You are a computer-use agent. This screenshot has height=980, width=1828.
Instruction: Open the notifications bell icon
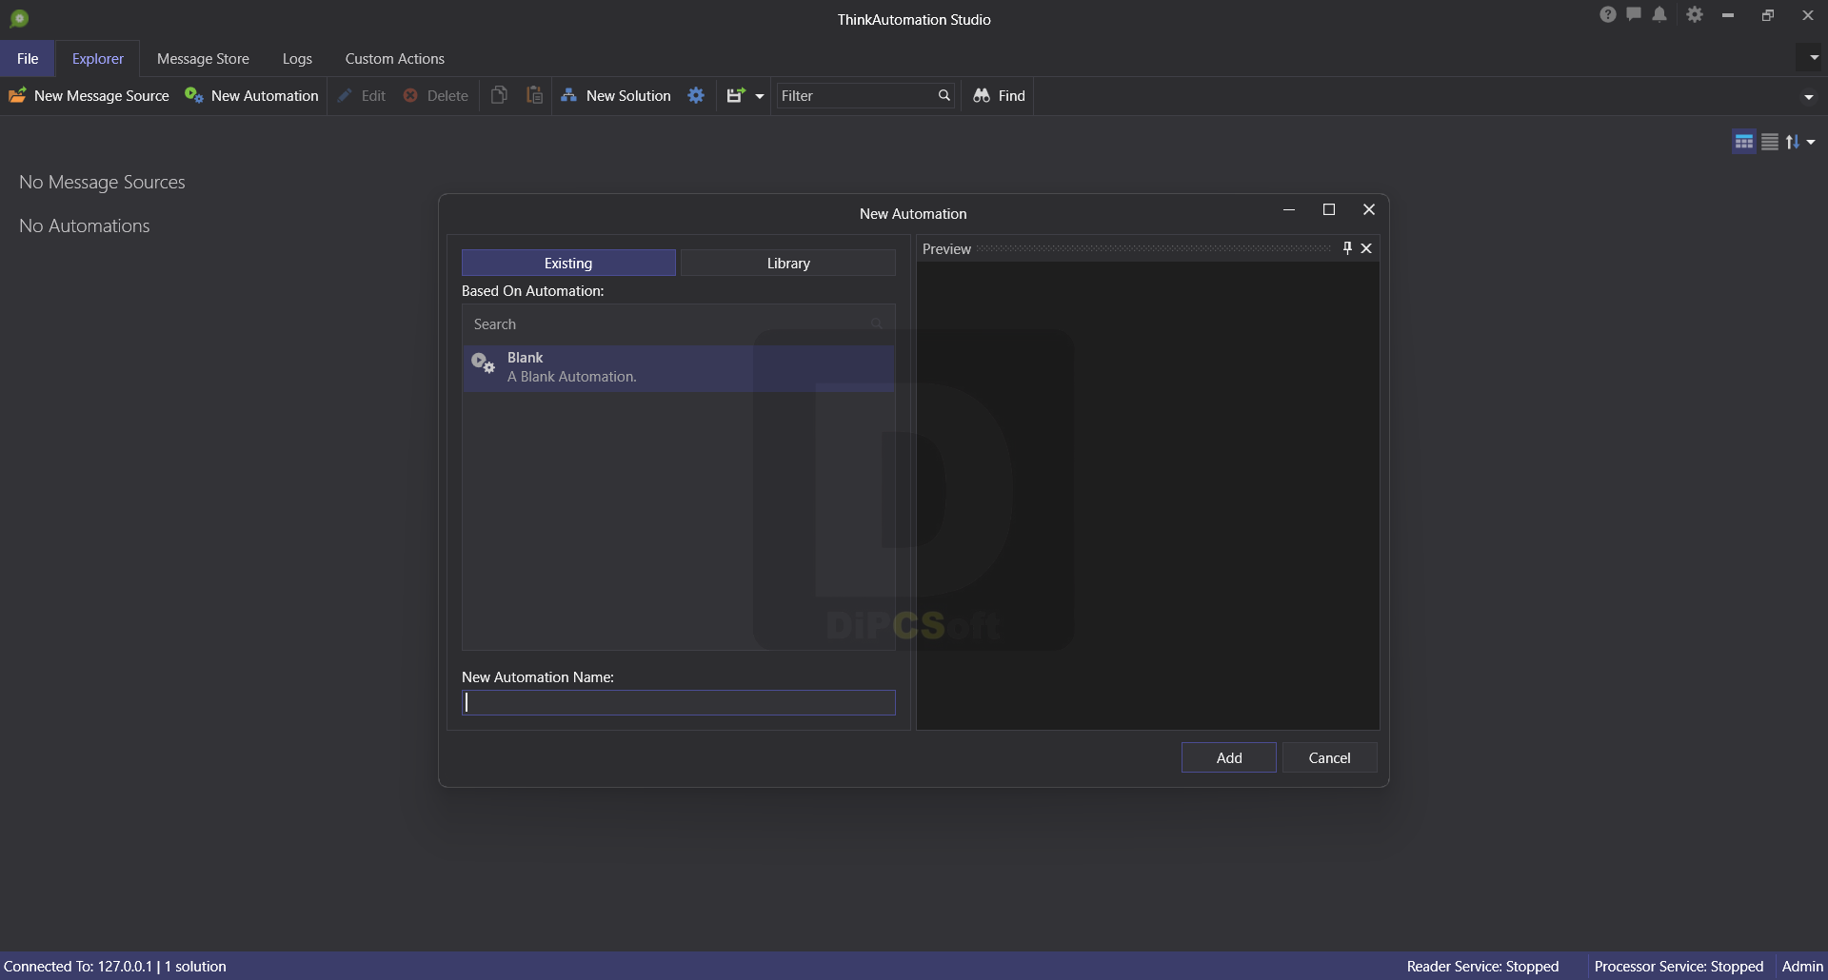tap(1659, 14)
